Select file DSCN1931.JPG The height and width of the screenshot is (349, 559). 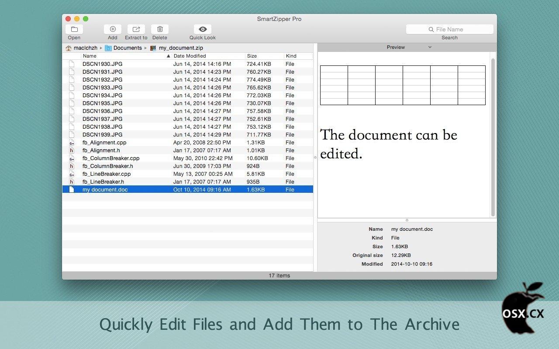tap(188, 72)
